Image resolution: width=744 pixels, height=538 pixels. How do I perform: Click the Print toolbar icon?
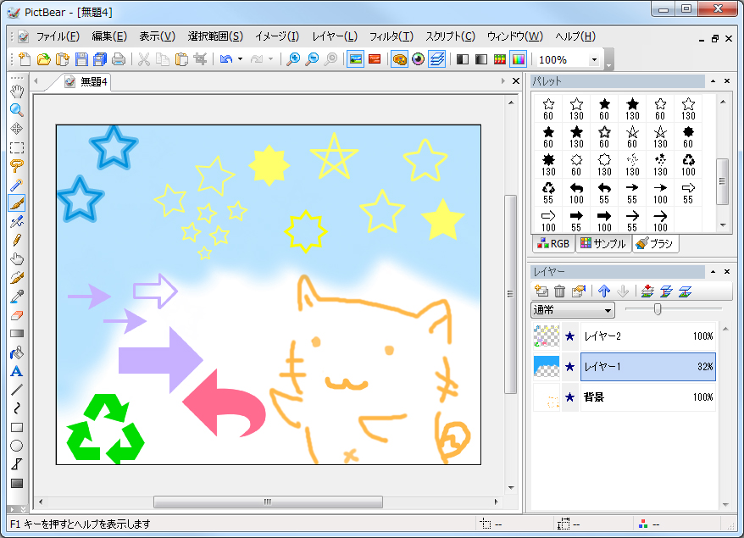click(119, 59)
